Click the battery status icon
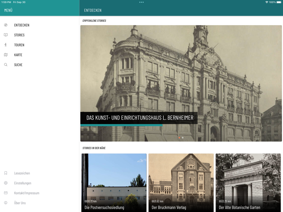Viewport: 283px width, 212px height. coord(279,2)
